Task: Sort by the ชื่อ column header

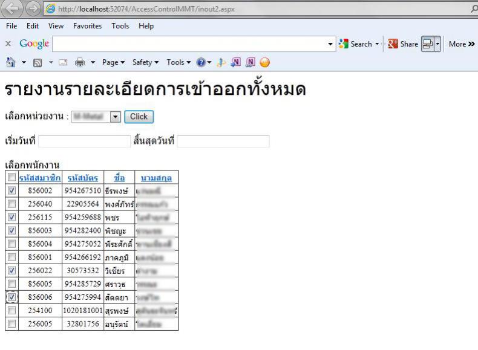Action: tap(119, 178)
